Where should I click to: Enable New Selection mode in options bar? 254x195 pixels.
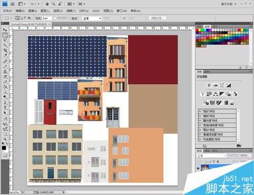17,18
